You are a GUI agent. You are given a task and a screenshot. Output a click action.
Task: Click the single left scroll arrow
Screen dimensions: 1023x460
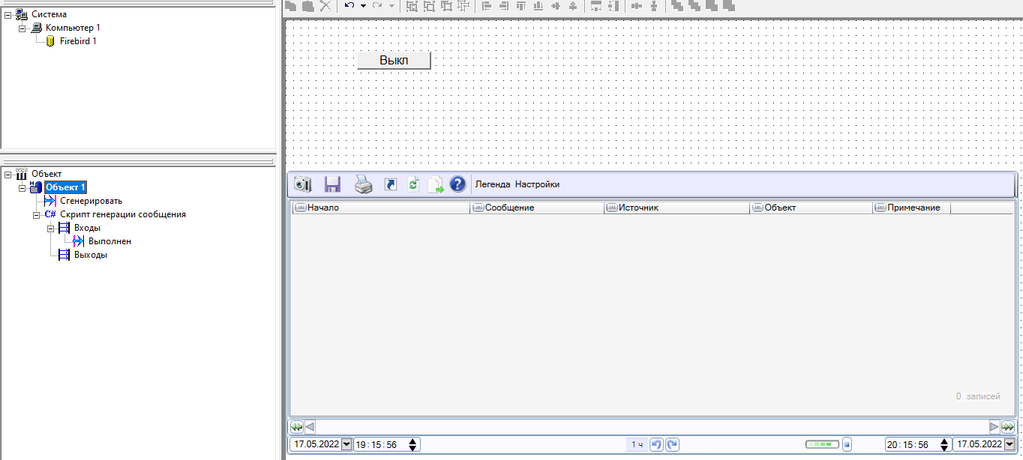(x=310, y=427)
